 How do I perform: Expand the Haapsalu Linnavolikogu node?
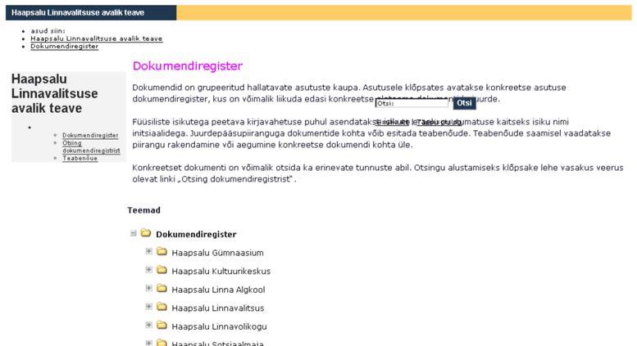point(148,326)
